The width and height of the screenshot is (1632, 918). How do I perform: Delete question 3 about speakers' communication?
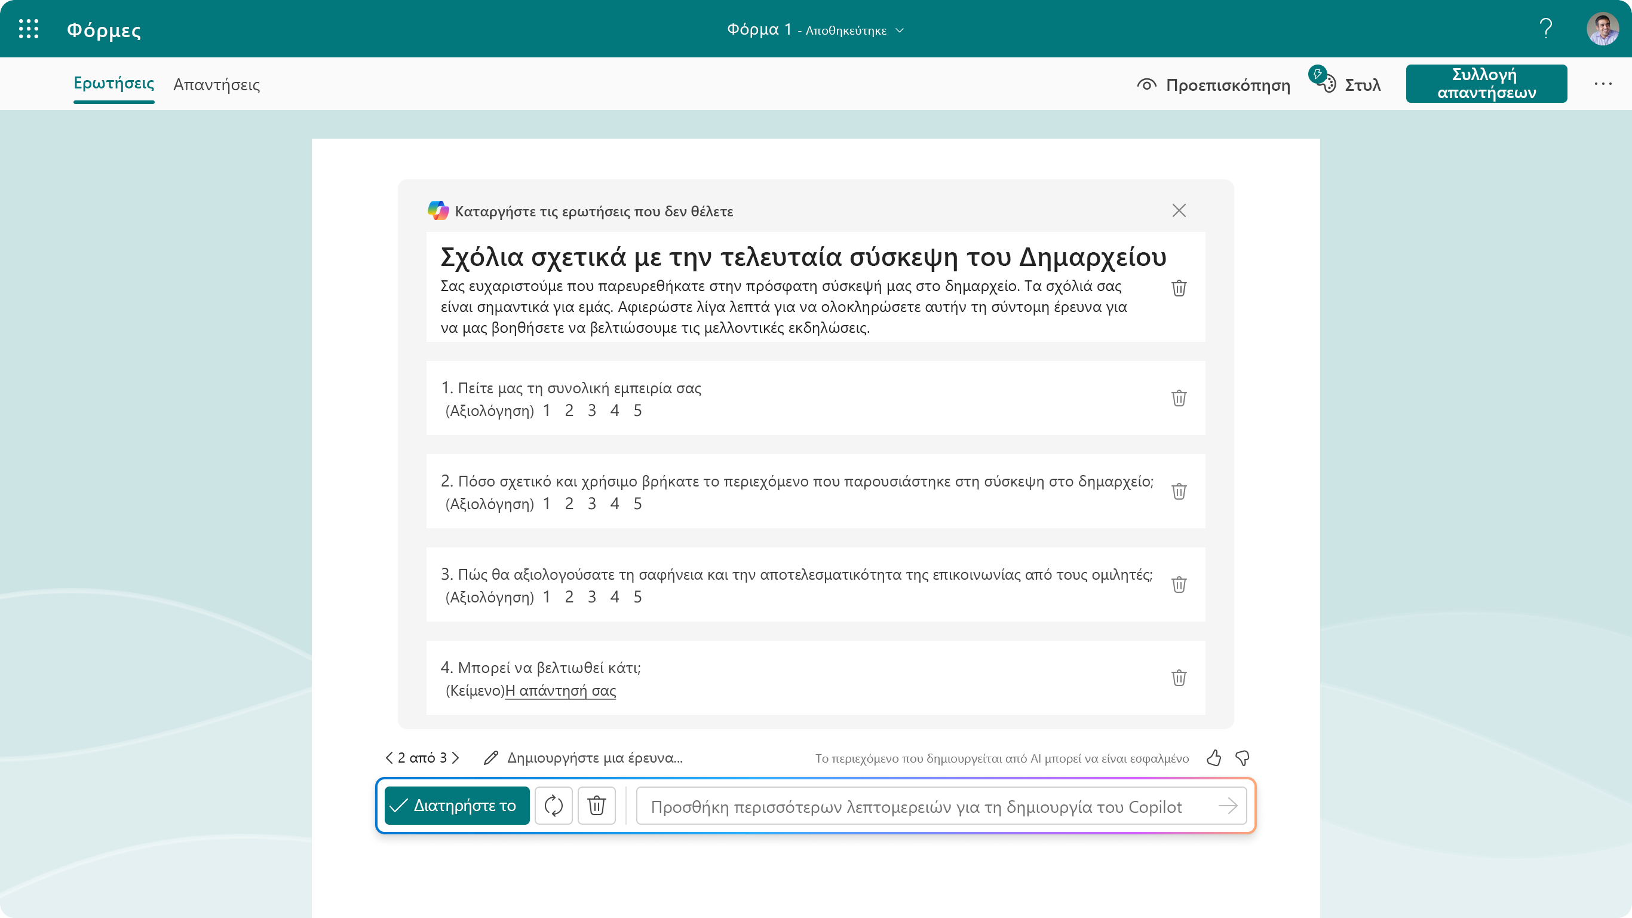(x=1179, y=585)
